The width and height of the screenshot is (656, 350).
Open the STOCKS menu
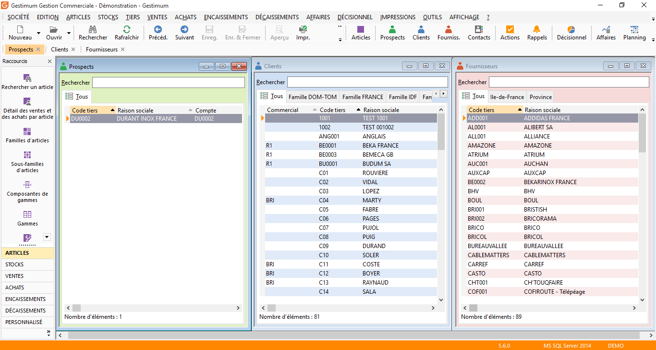pos(108,17)
